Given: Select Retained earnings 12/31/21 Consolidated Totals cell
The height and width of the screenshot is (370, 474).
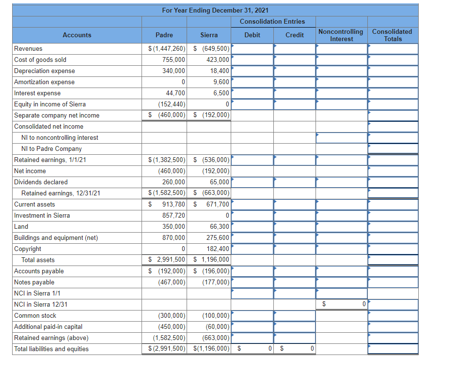Looking at the screenshot, I should pyautogui.click(x=393, y=193).
